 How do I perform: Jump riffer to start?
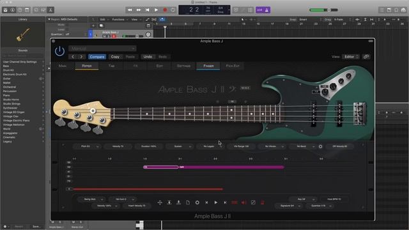(206, 203)
